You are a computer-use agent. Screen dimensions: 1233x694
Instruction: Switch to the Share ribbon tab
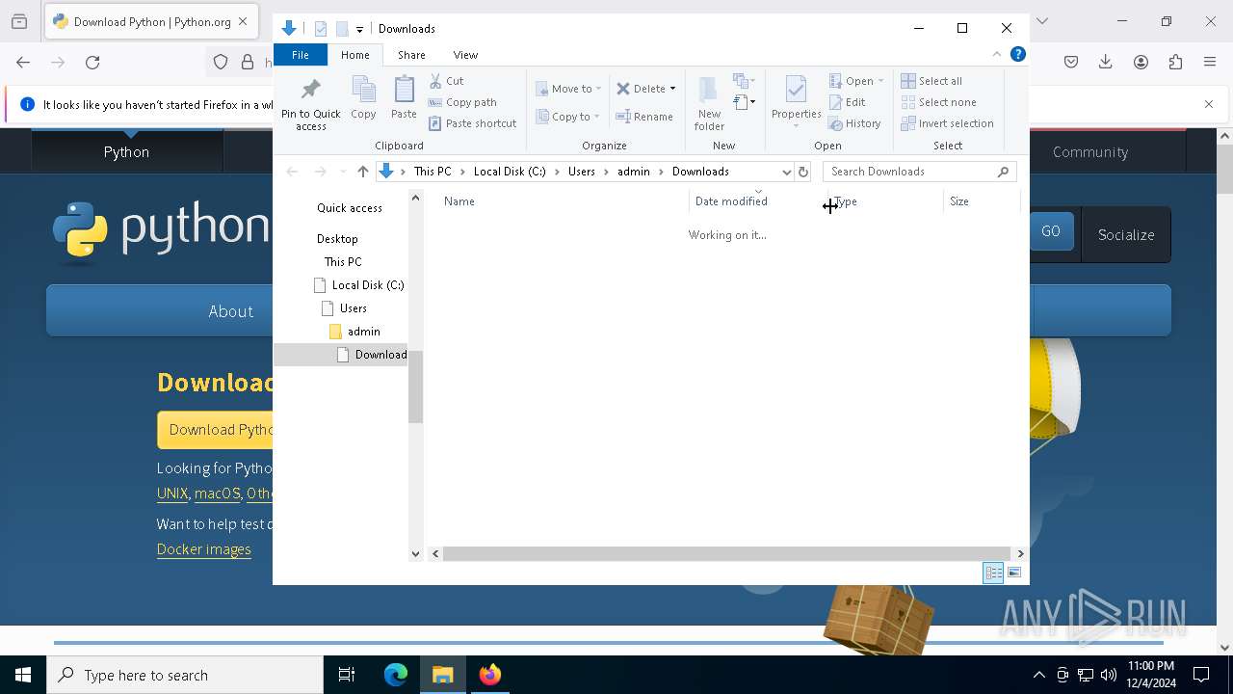(411, 55)
